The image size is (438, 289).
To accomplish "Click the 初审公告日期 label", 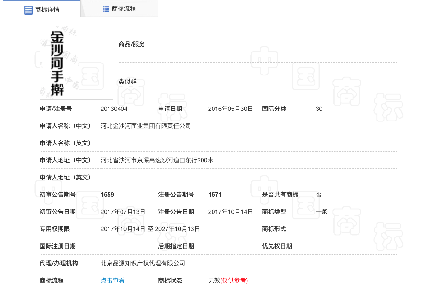I will (x=58, y=212).
